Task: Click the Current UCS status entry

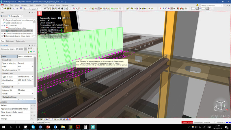Action: pyautogui.click(x=220, y=122)
